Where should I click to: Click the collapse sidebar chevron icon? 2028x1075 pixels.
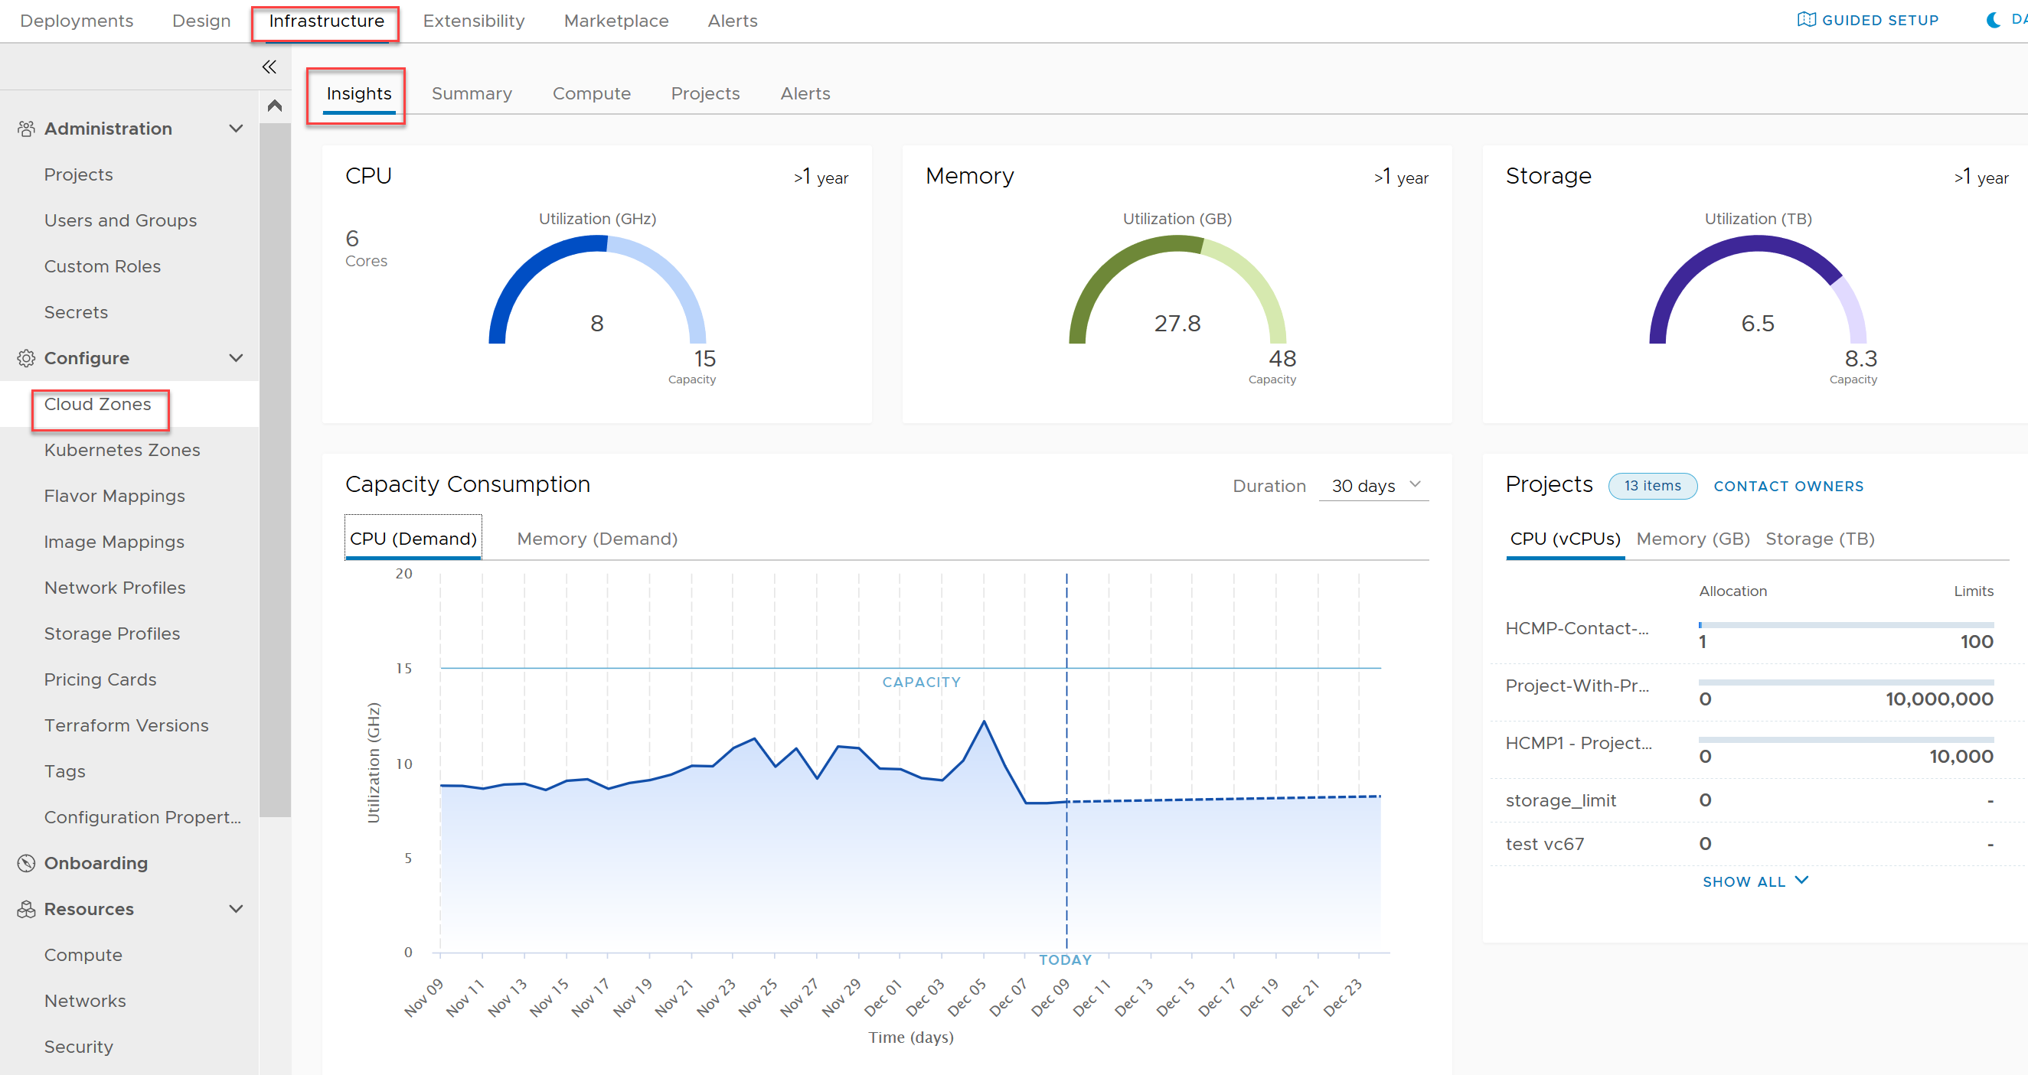pyautogui.click(x=269, y=67)
